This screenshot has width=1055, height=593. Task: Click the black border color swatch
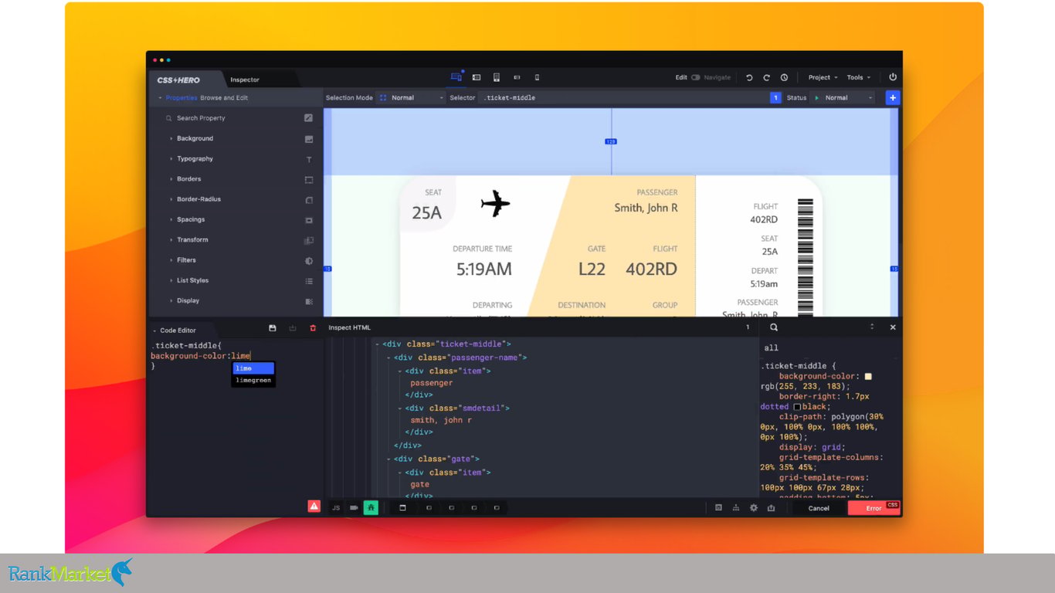click(797, 407)
